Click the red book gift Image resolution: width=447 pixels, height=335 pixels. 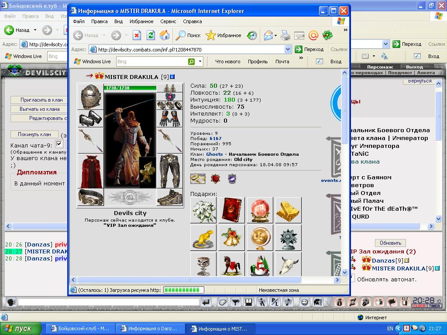(231, 210)
